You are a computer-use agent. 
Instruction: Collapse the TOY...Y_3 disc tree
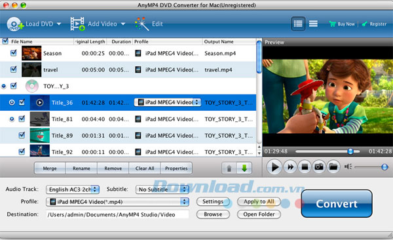tap(4, 86)
